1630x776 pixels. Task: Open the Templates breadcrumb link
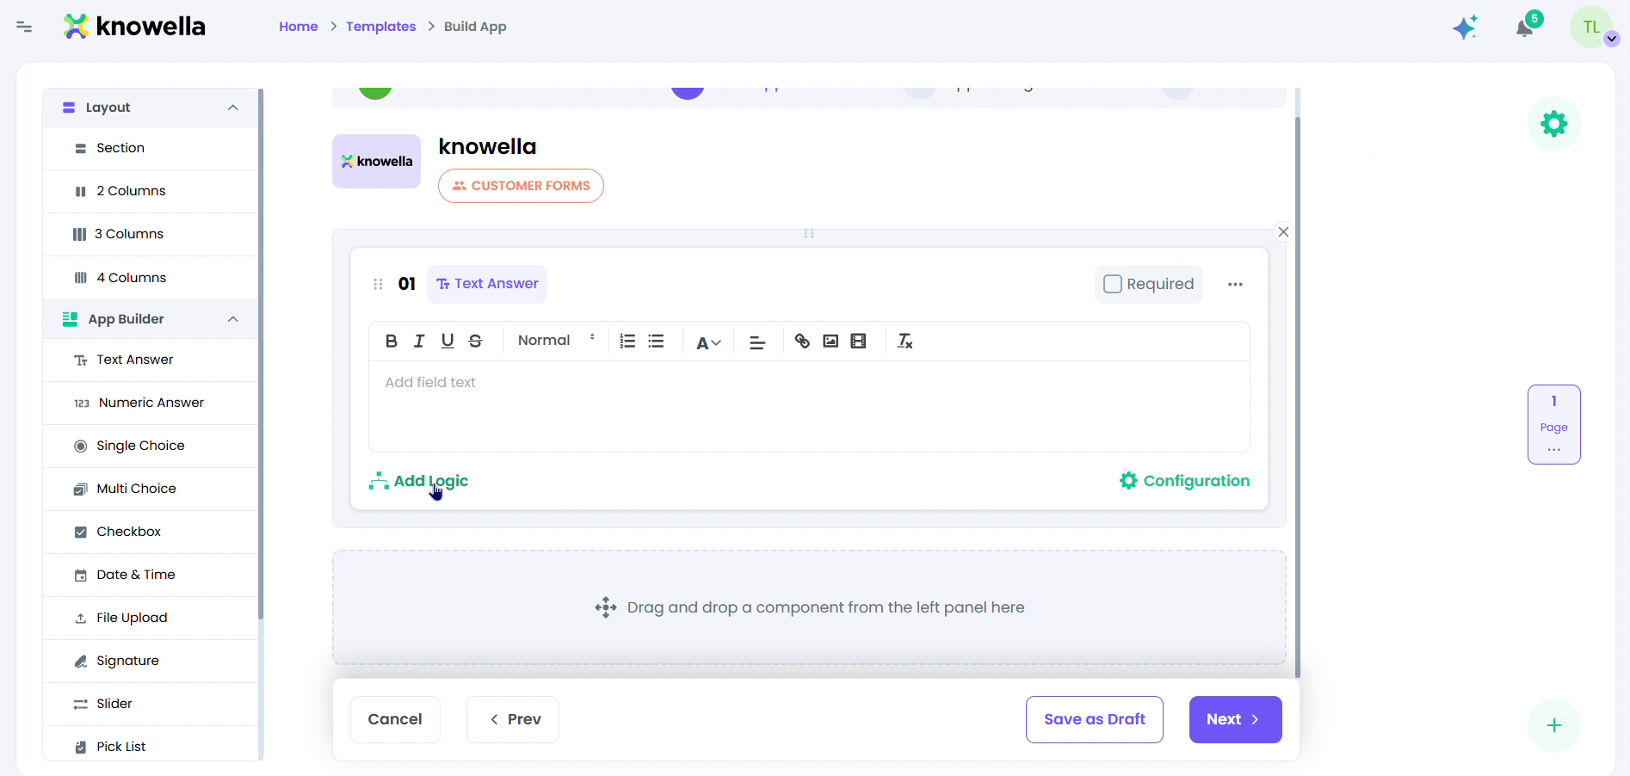coord(381,27)
